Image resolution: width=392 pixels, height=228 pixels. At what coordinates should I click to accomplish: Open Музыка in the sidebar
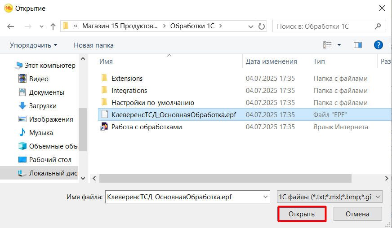[36, 133]
